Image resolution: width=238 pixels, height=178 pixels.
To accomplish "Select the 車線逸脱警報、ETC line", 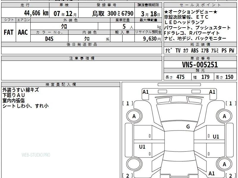I will (186, 17).
